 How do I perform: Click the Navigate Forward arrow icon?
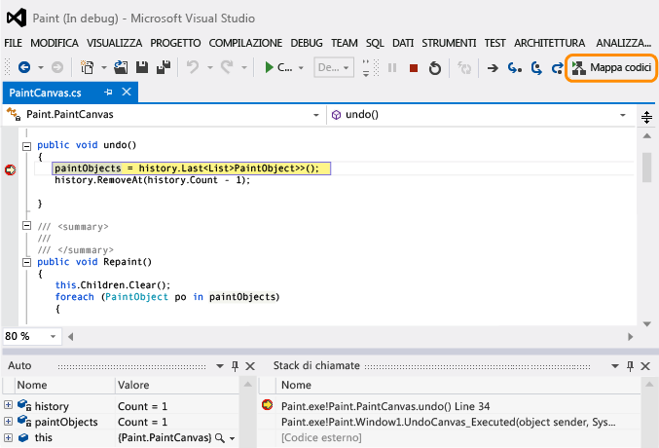coord(57,67)
